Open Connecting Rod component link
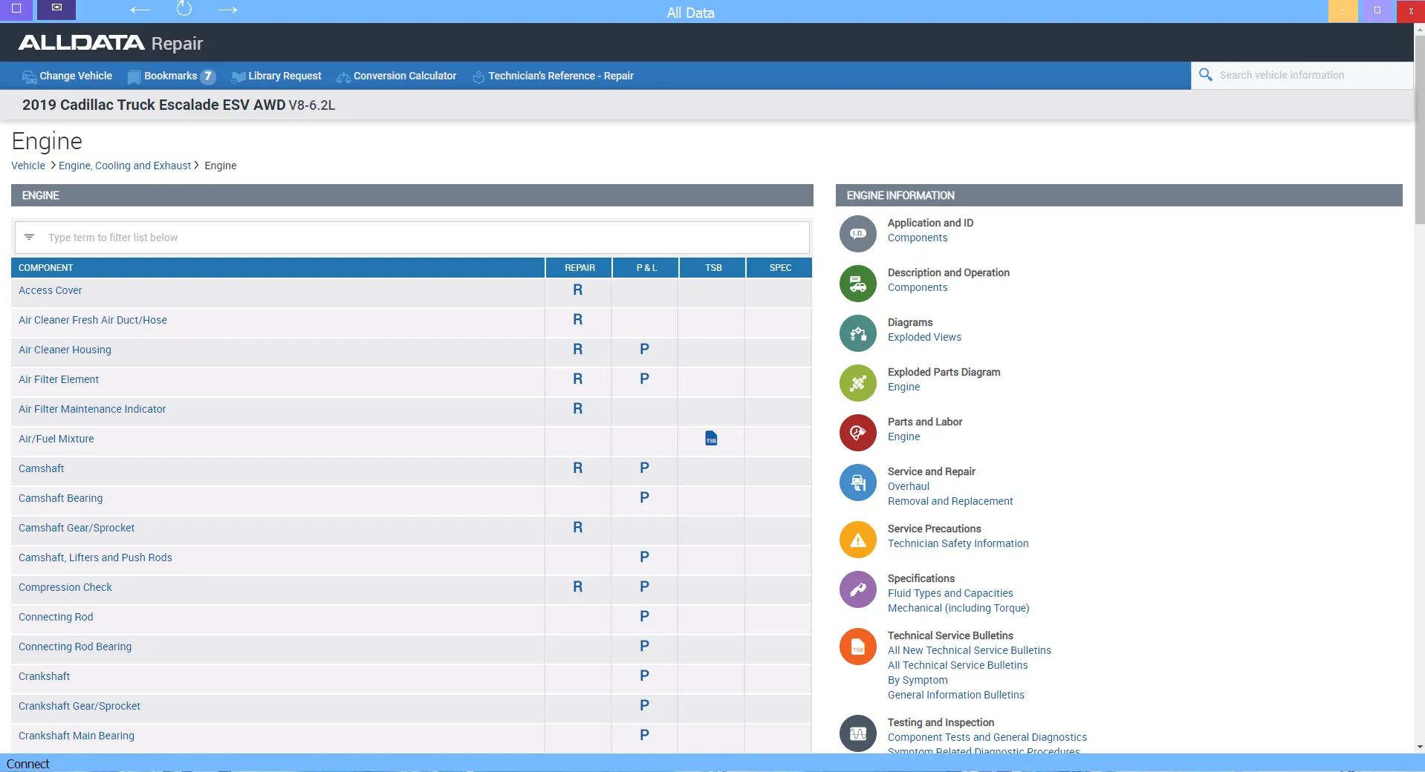The image size is (1425, 772). pos(56,617)
